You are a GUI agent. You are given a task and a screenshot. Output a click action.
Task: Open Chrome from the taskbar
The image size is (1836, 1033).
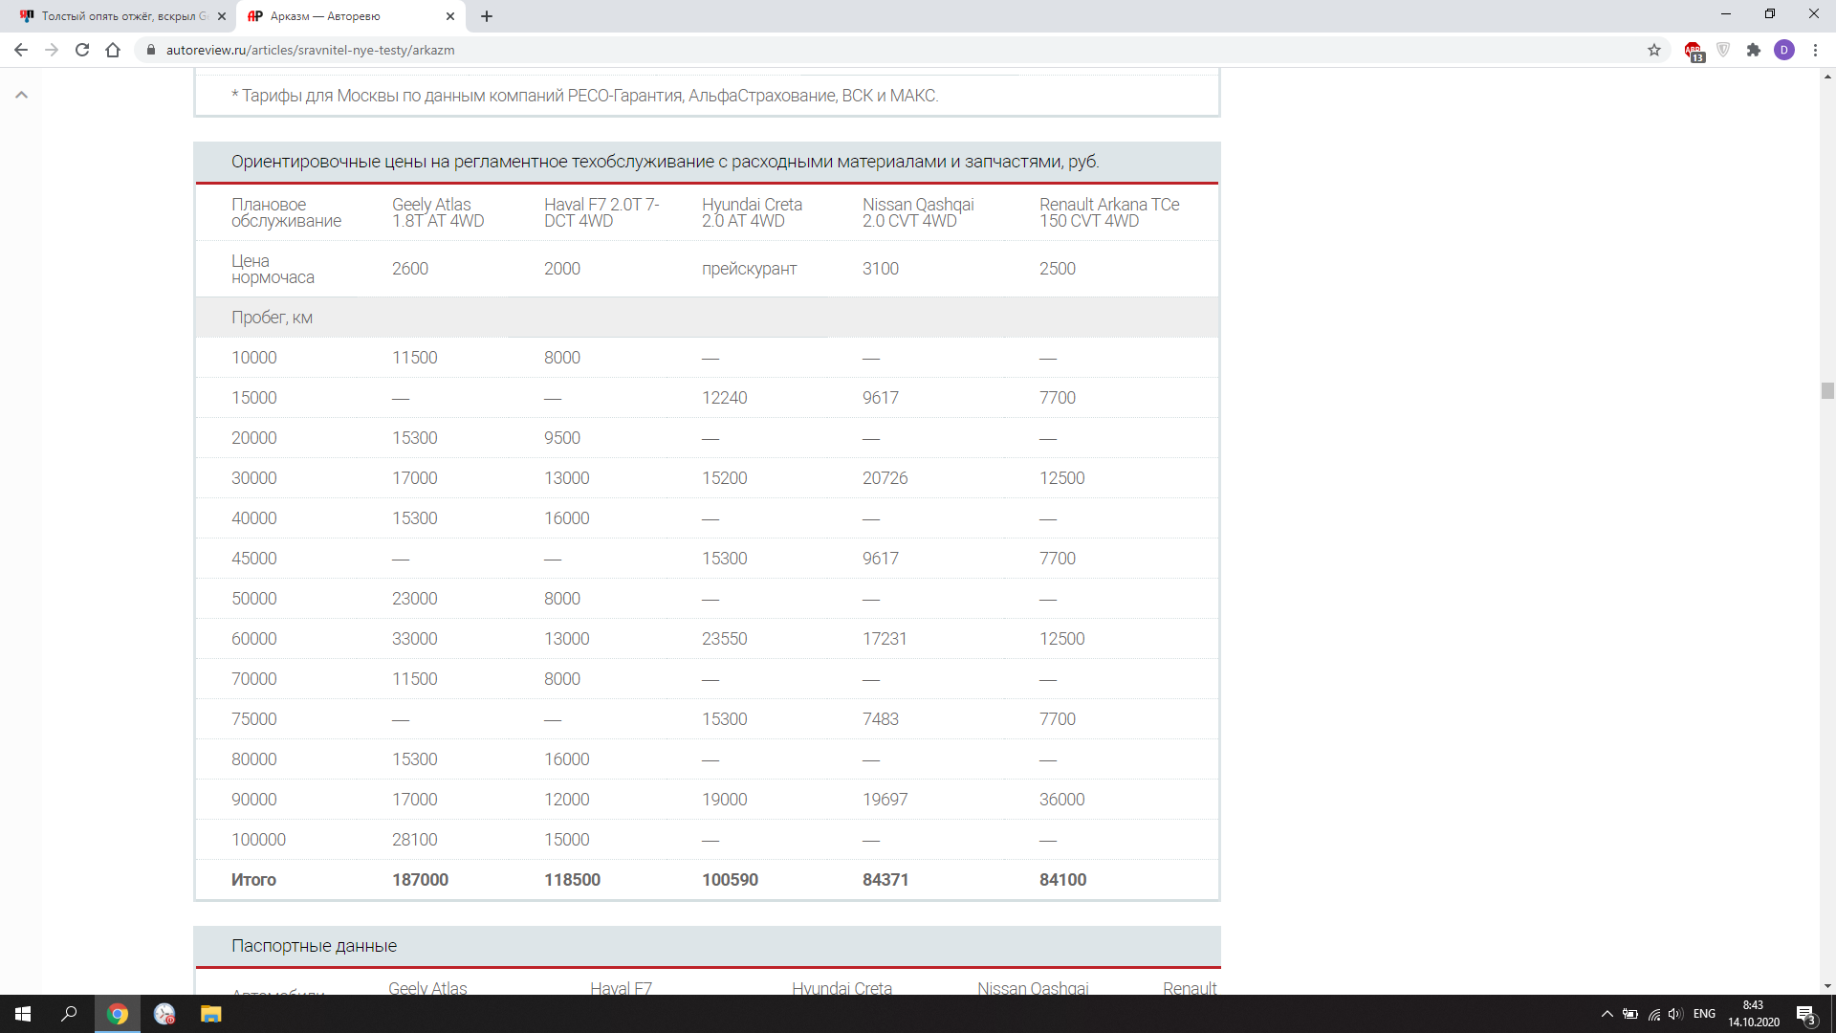click(118, 1014)
